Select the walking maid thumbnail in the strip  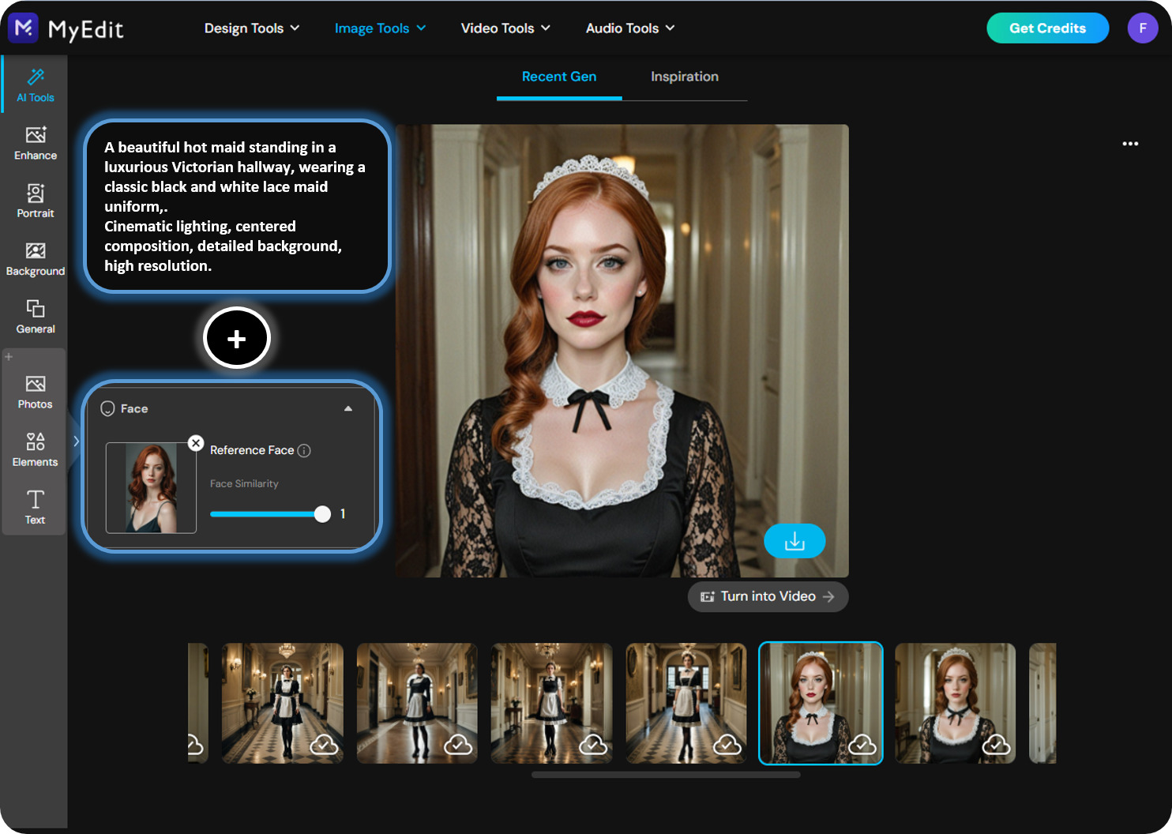point(282,703)
